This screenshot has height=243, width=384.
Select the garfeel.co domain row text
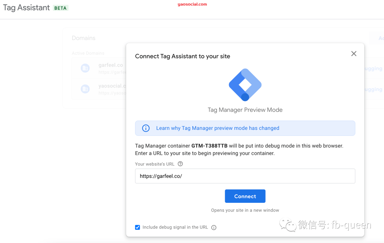pos(111,65)
